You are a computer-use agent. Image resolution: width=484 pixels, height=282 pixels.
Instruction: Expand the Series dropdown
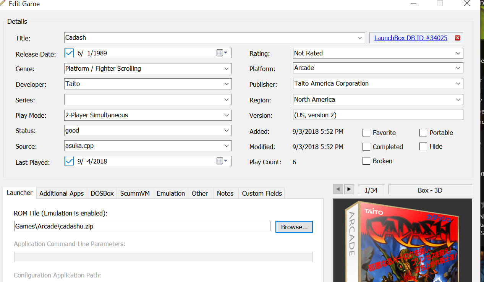227,100
